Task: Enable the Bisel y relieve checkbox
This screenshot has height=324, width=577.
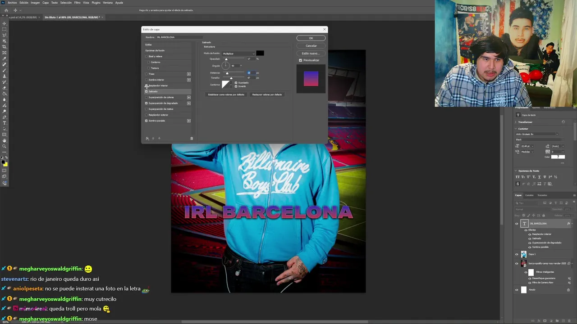Action: pyautogui.click(x=146, y=56)
